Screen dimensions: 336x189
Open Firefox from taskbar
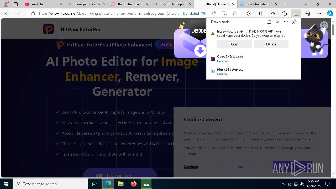(x=134, y=184)
